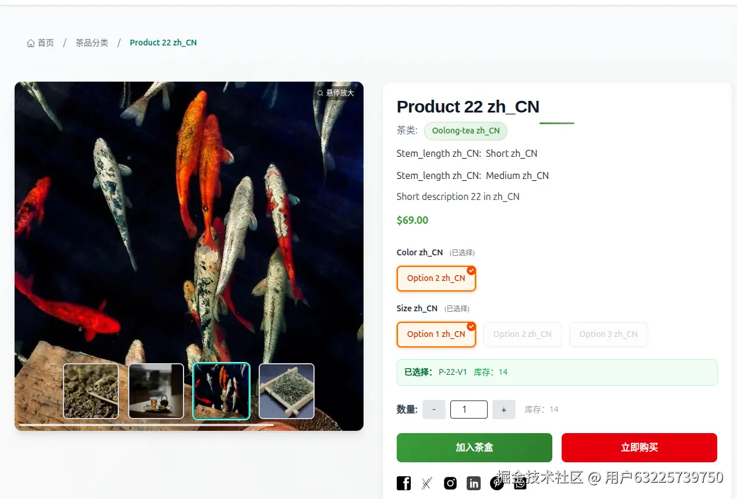Viewport: 737px width, 499px height.
Task: Select Color Option 2 zh_CN
Action: point(436,279)
